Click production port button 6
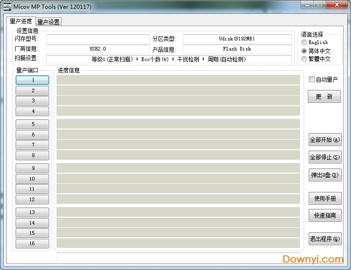 pyautogui.click(x=33, y=135)
